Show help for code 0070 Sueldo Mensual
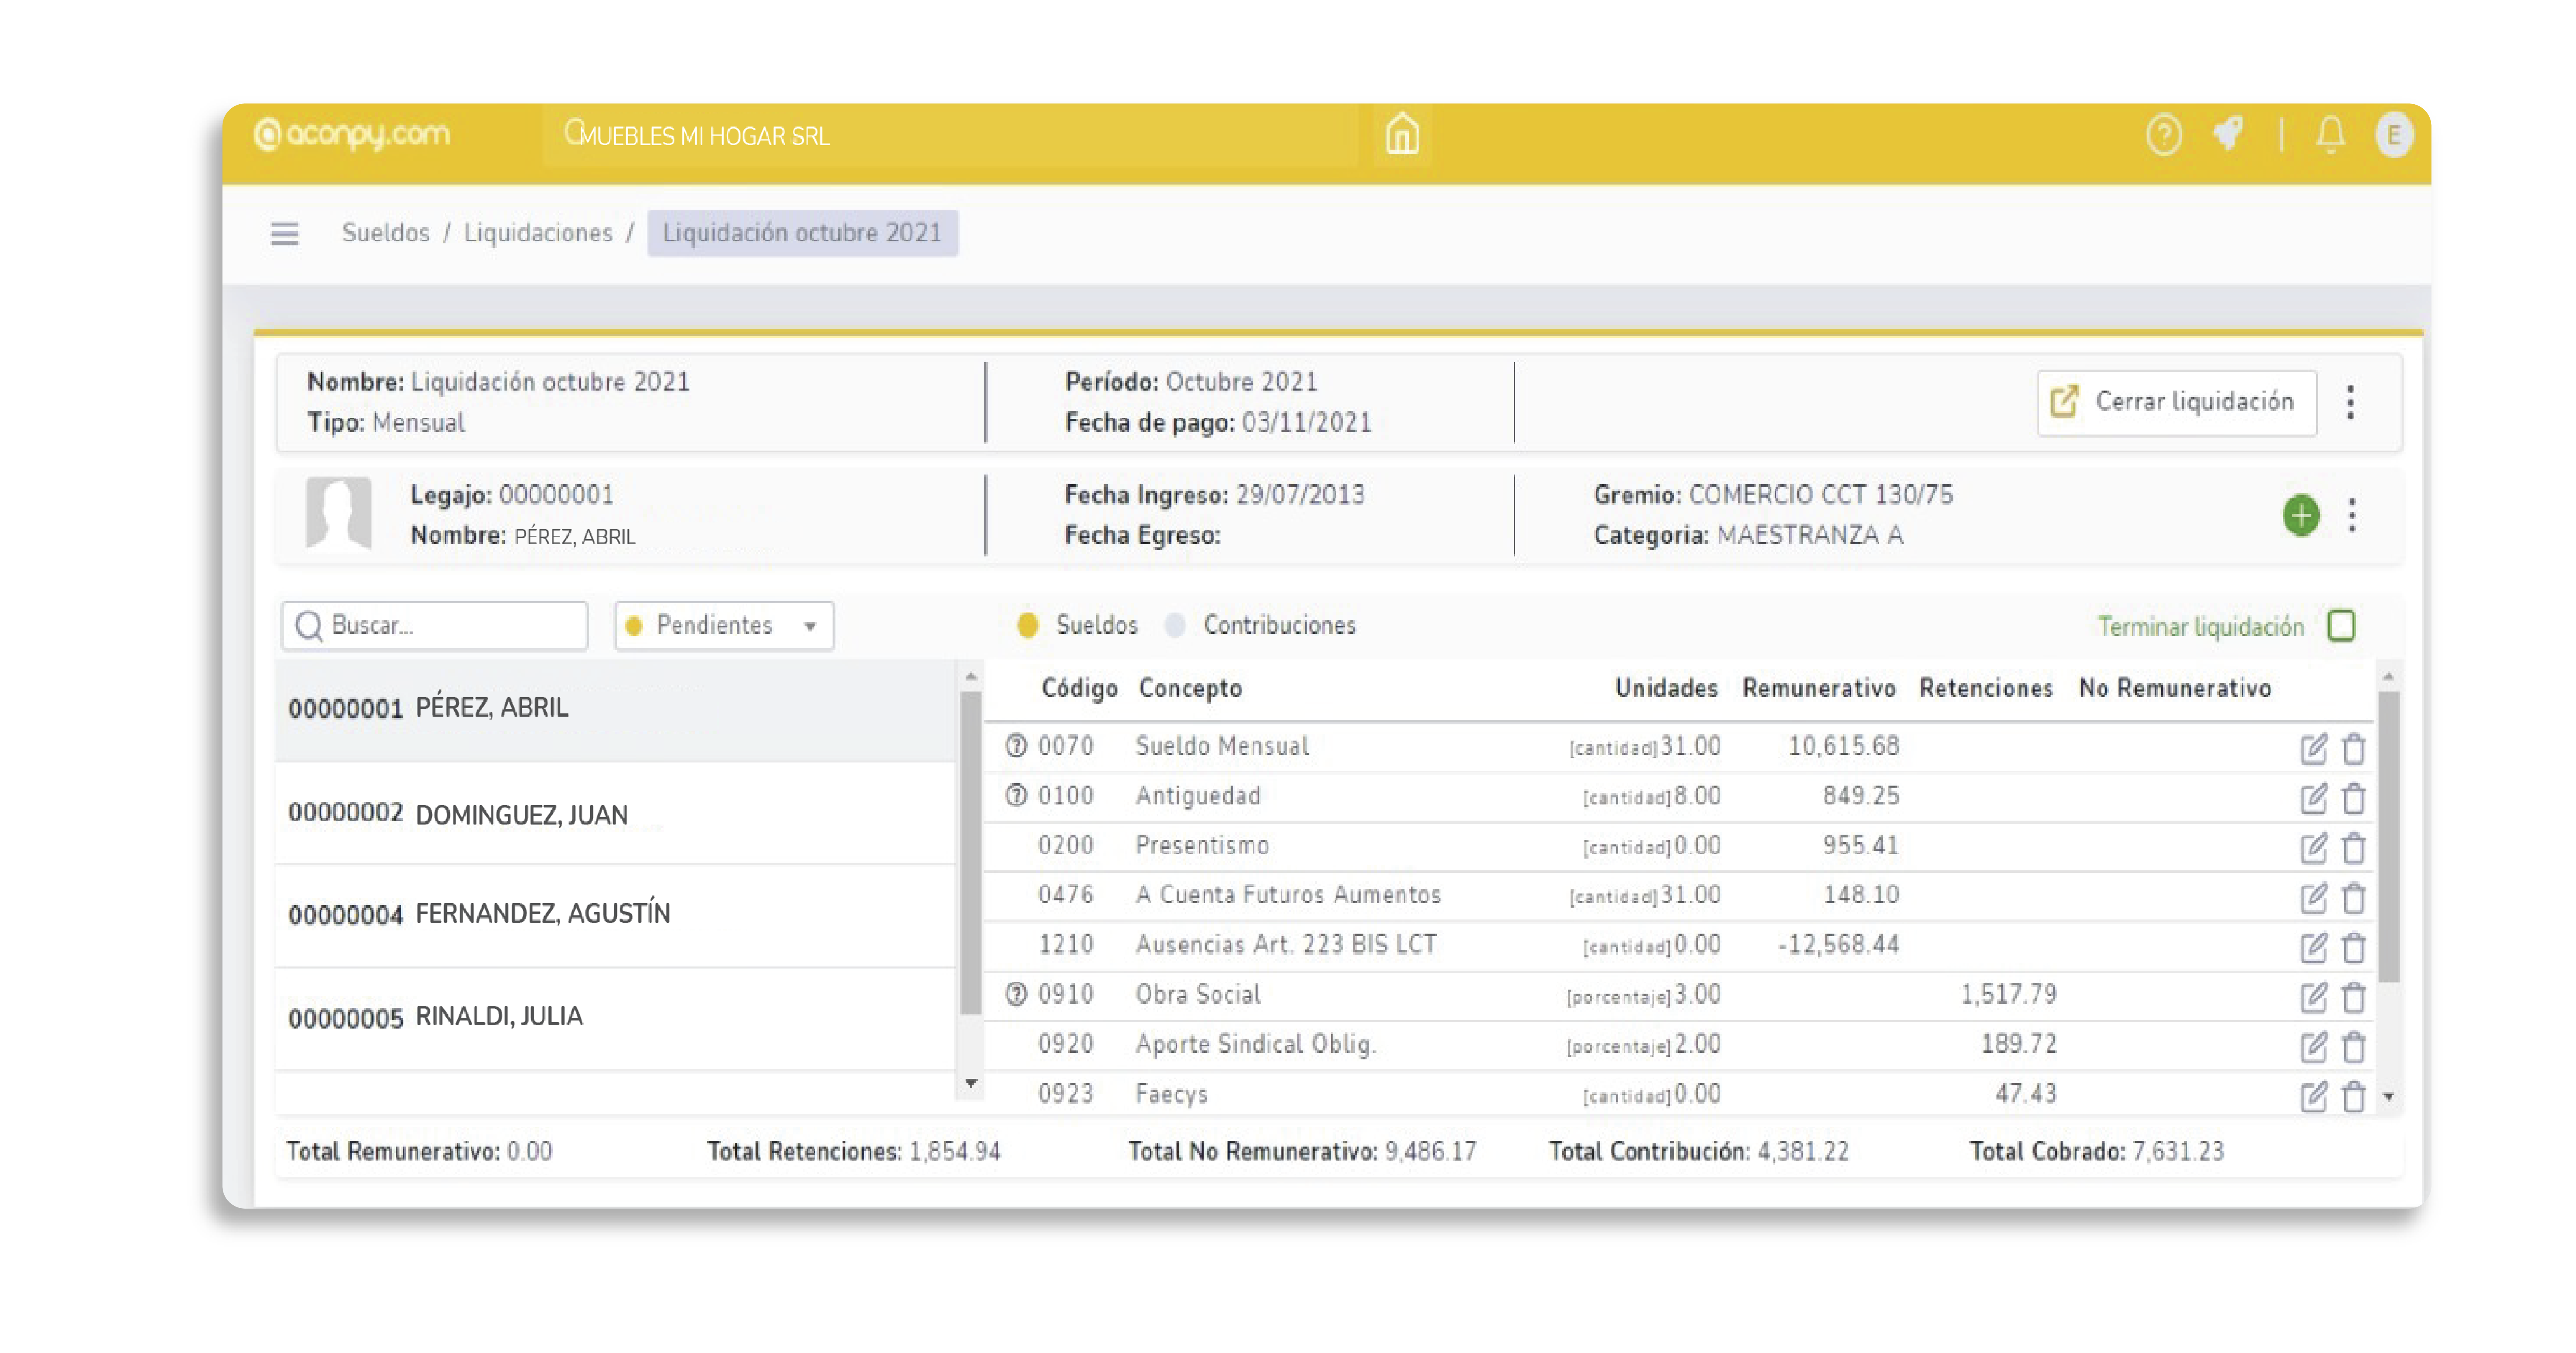 click(1016, 745)
